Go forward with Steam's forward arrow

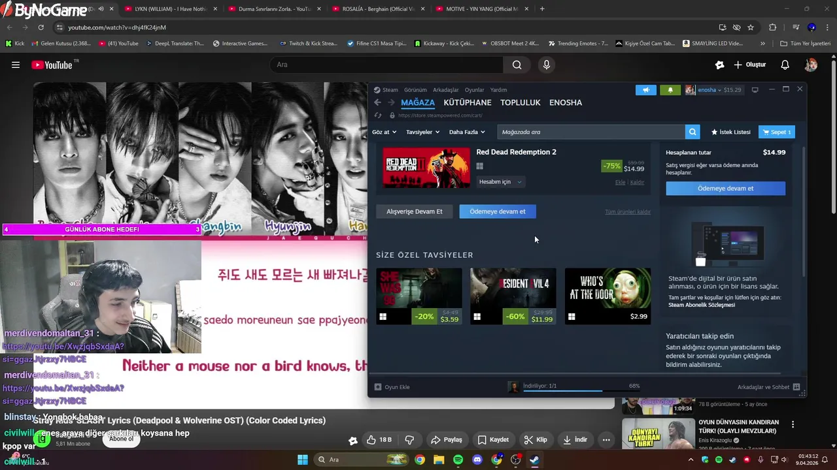tap(391, 102)
